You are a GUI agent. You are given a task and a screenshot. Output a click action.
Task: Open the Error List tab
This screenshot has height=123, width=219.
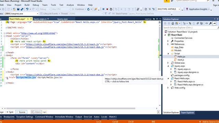[88, 117]
